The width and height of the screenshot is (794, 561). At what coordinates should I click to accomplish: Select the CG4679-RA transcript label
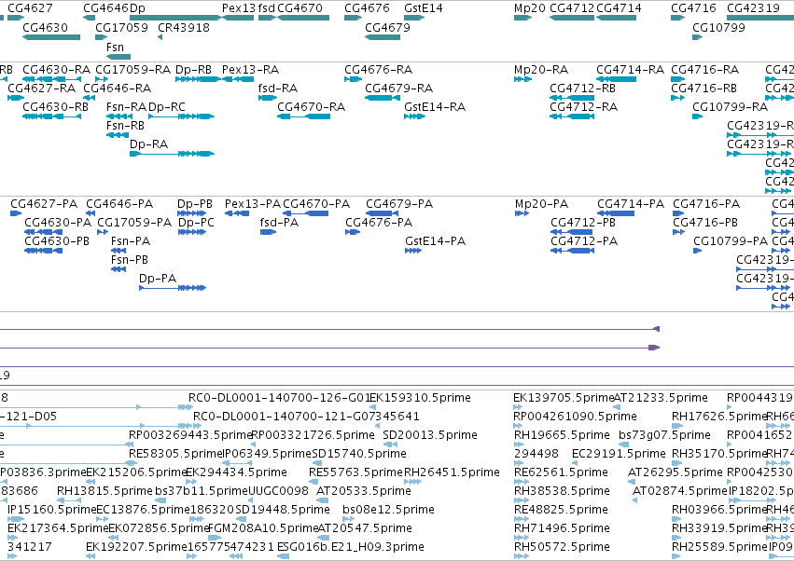[399, 88]
